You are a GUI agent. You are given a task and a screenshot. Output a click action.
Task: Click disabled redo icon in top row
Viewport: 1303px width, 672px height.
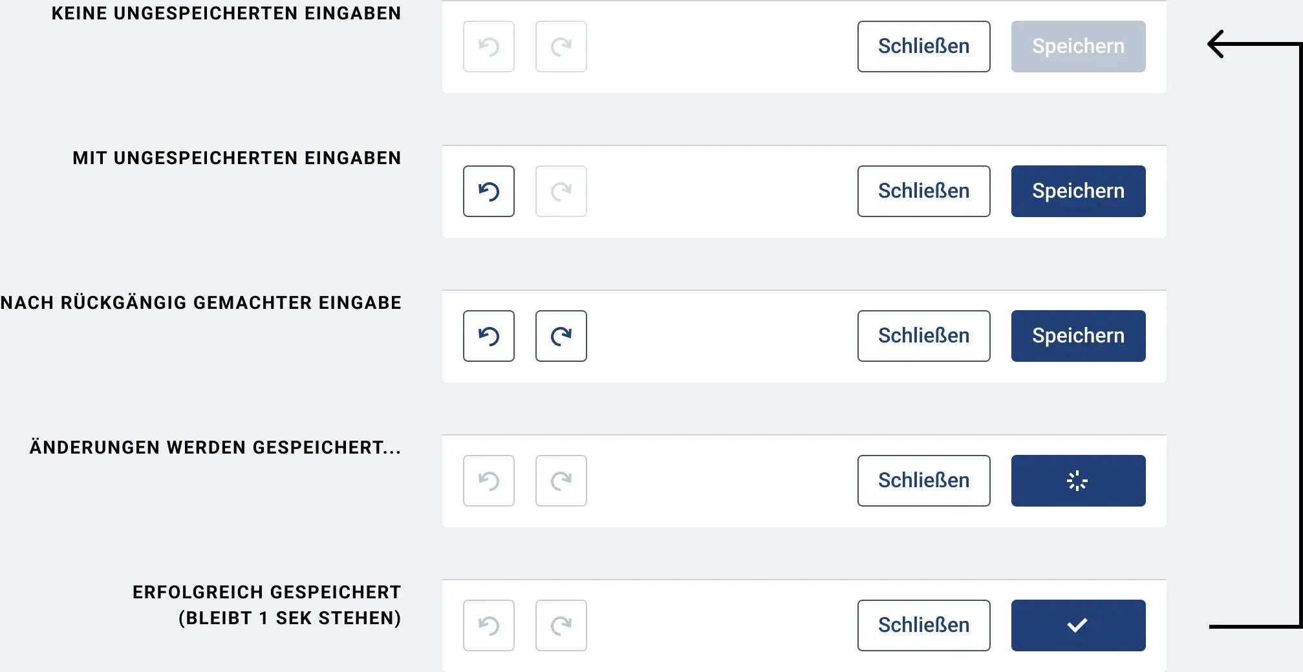(561, 47)
